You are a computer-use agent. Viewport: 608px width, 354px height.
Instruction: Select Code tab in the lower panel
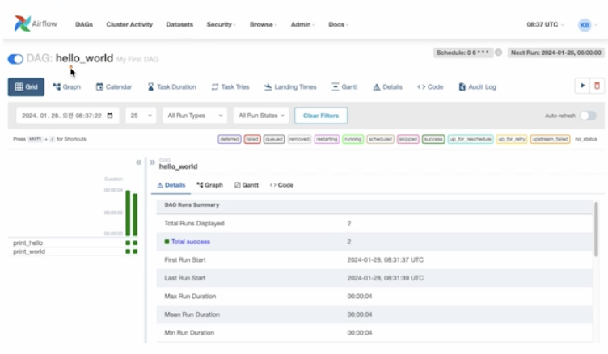281,185
